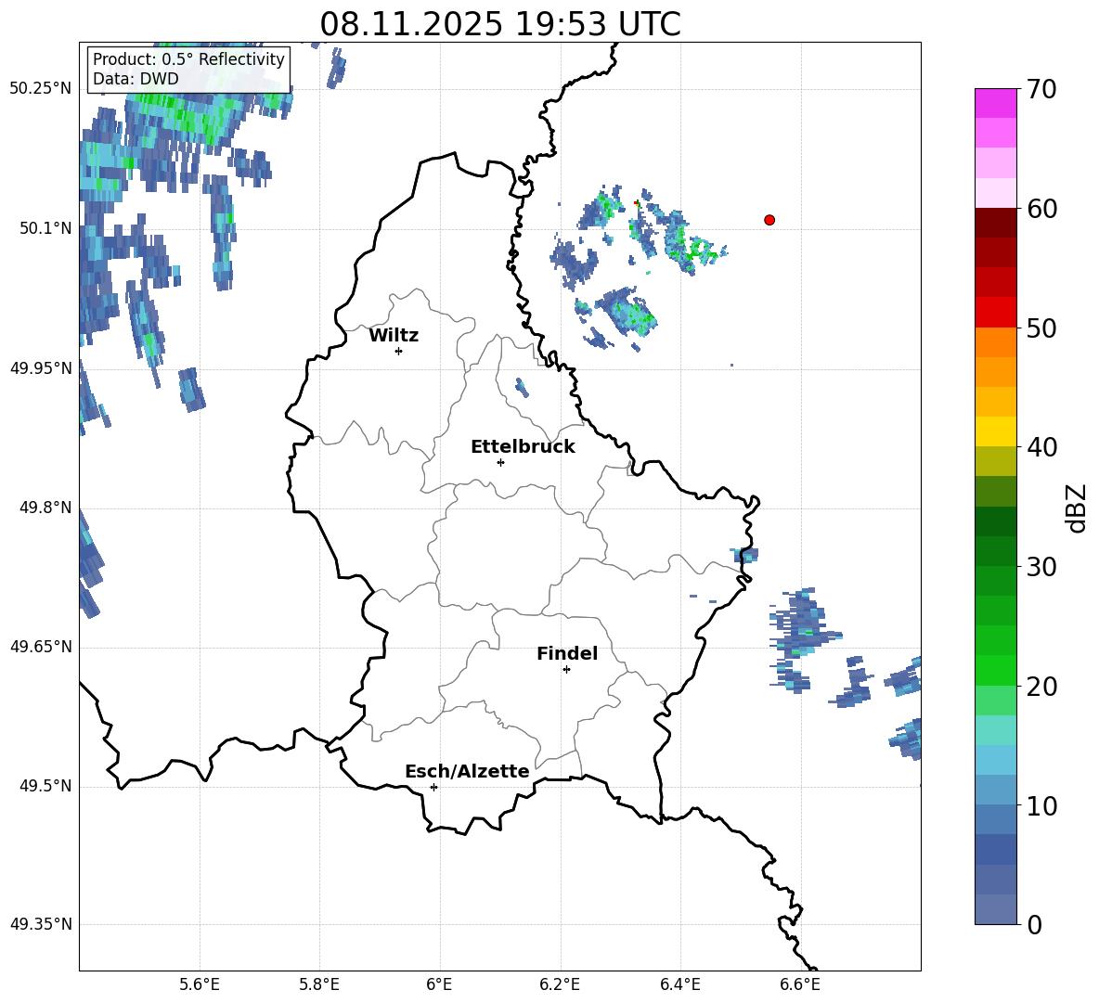
Task: Click the 50.1°N latitude label
Action: (x=45, y=228)
